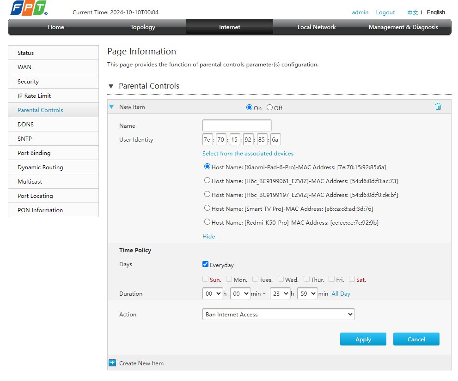
Task: Open Dynamic Routing in the sidebar
Action: [x=54, y=167]
